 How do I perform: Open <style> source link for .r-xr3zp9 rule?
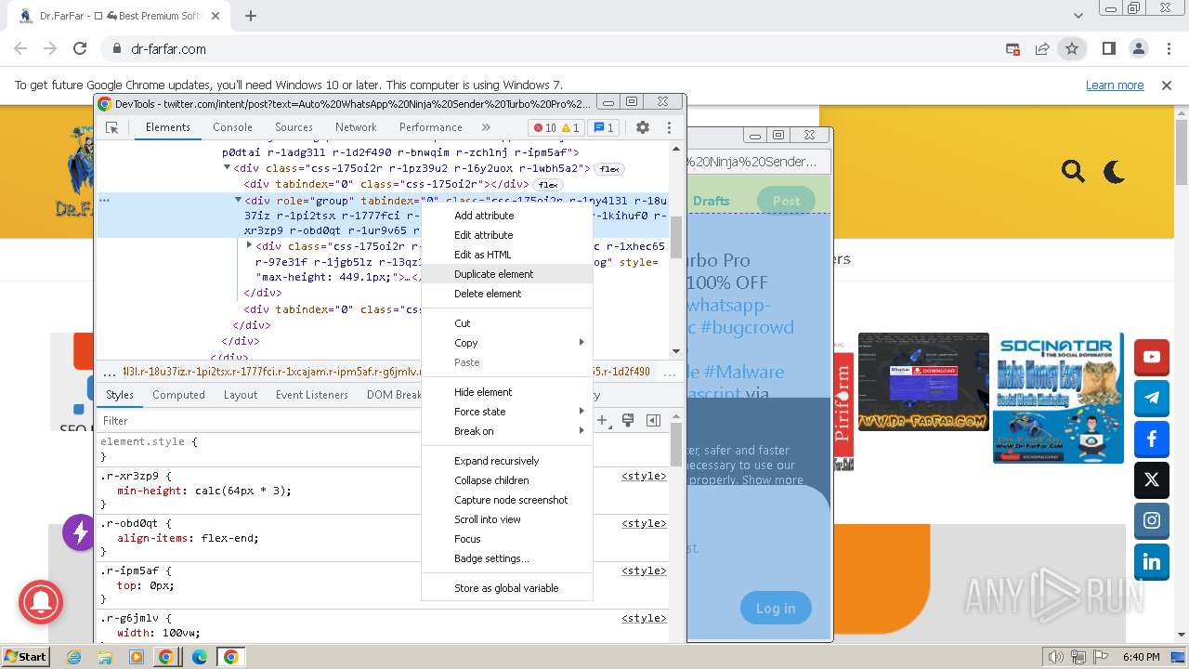[644, 476]
